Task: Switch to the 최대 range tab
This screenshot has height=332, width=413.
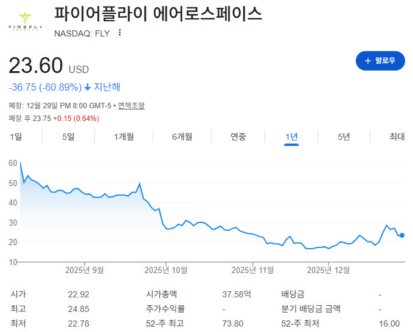Action: coord(397,137)
